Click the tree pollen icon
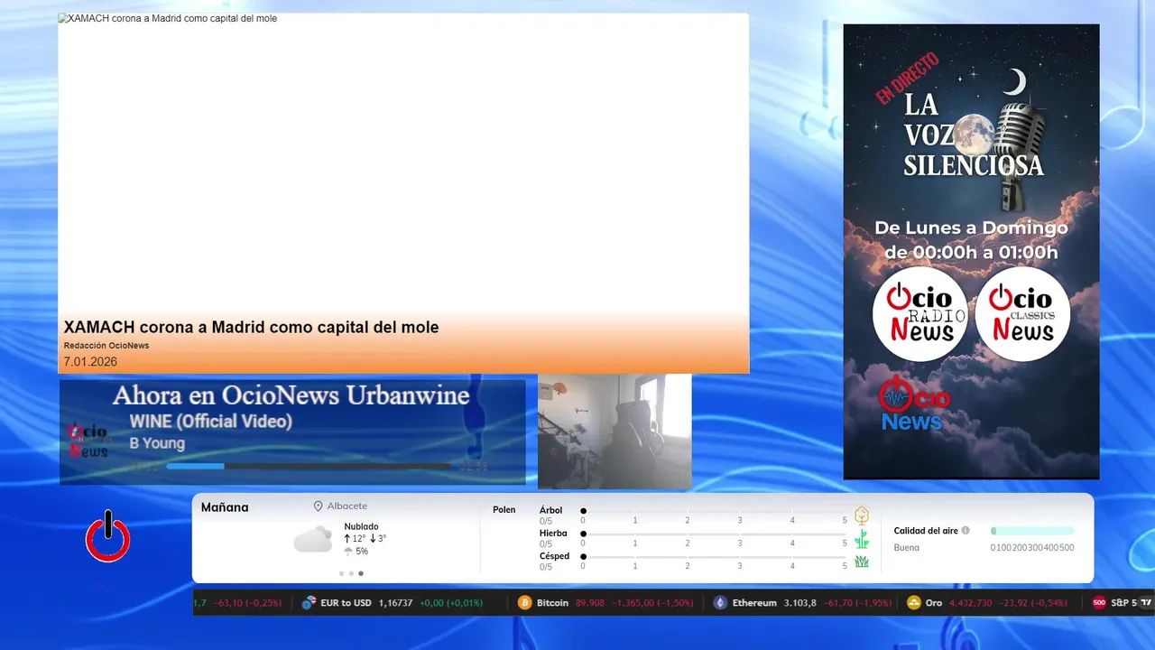This screenshot has height=650, width=1155. pyautogui.click(x=862, y=515)
